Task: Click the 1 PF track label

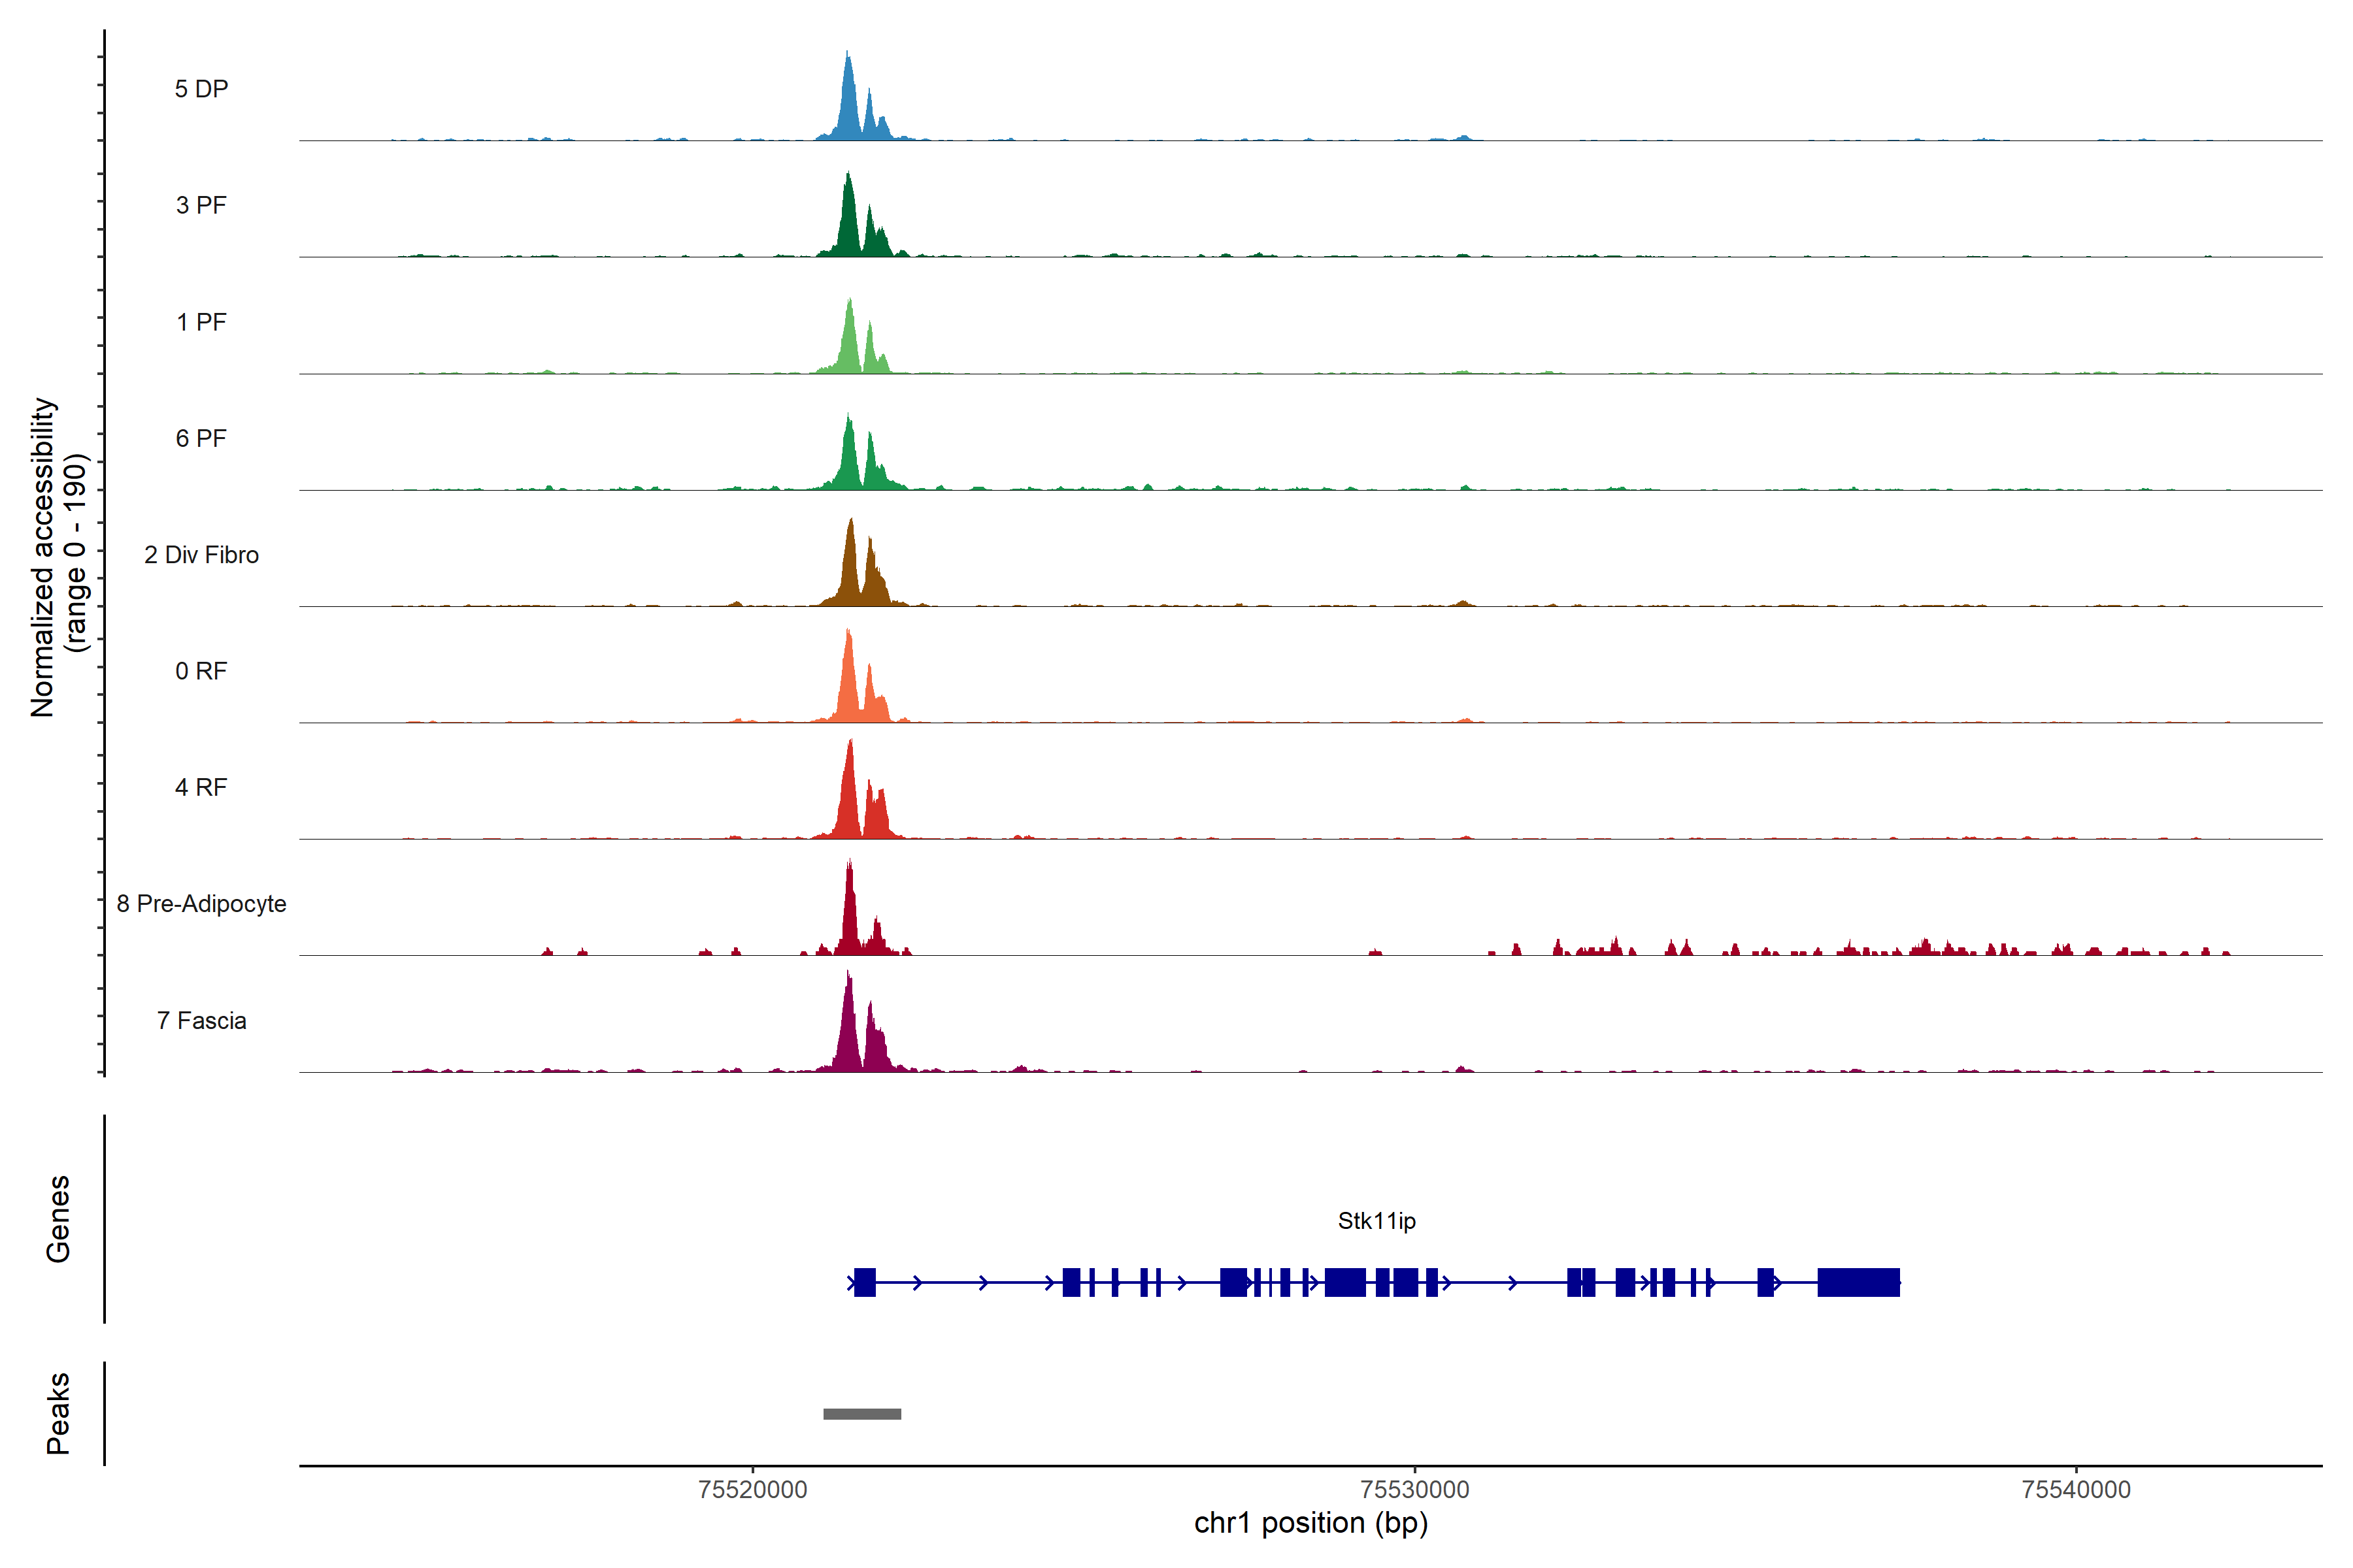Action: tap(201, 322)
